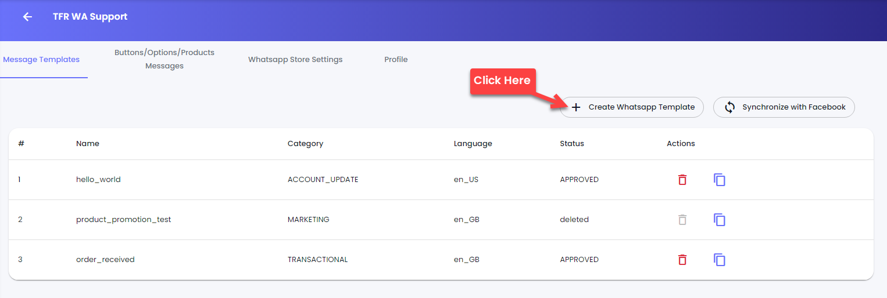Click Synchronize with Facebook button
The width and height of the screenshot is (887, 298).
tap(784, 107)
